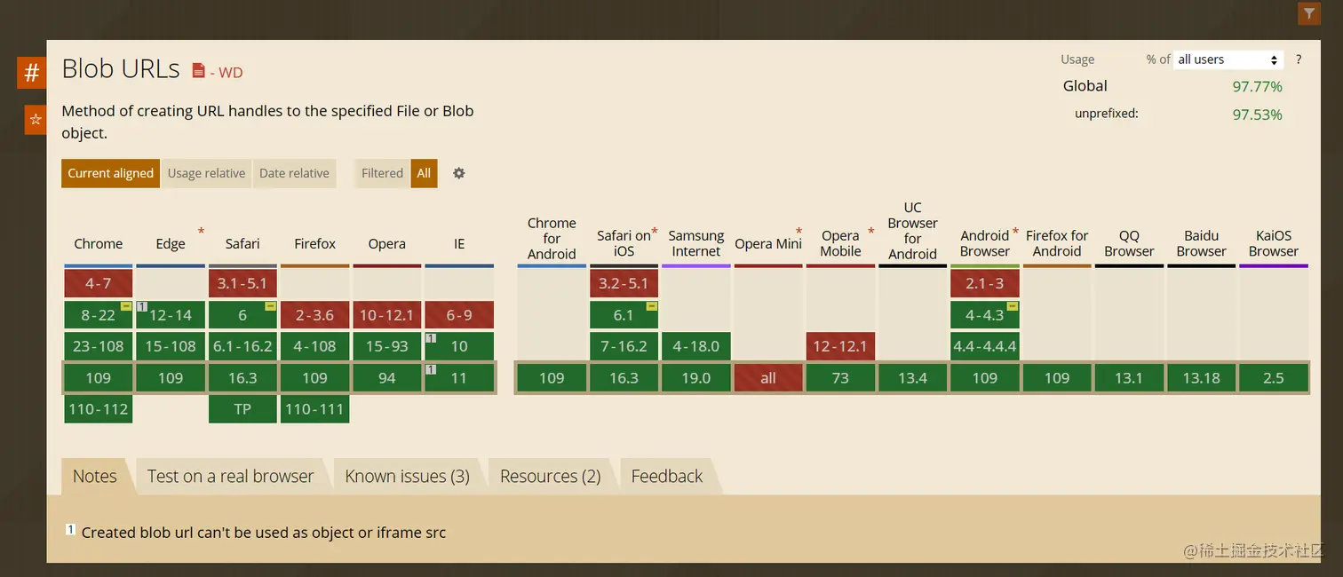
Task: Select Safari on iOS 3.2-5.1 cell
Action: 624,284
